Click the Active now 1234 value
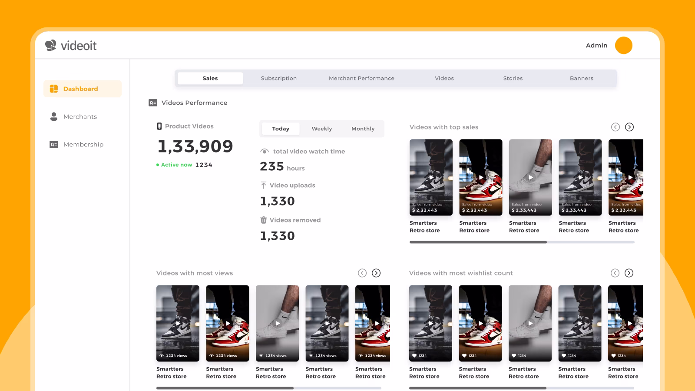 point(204,165)
